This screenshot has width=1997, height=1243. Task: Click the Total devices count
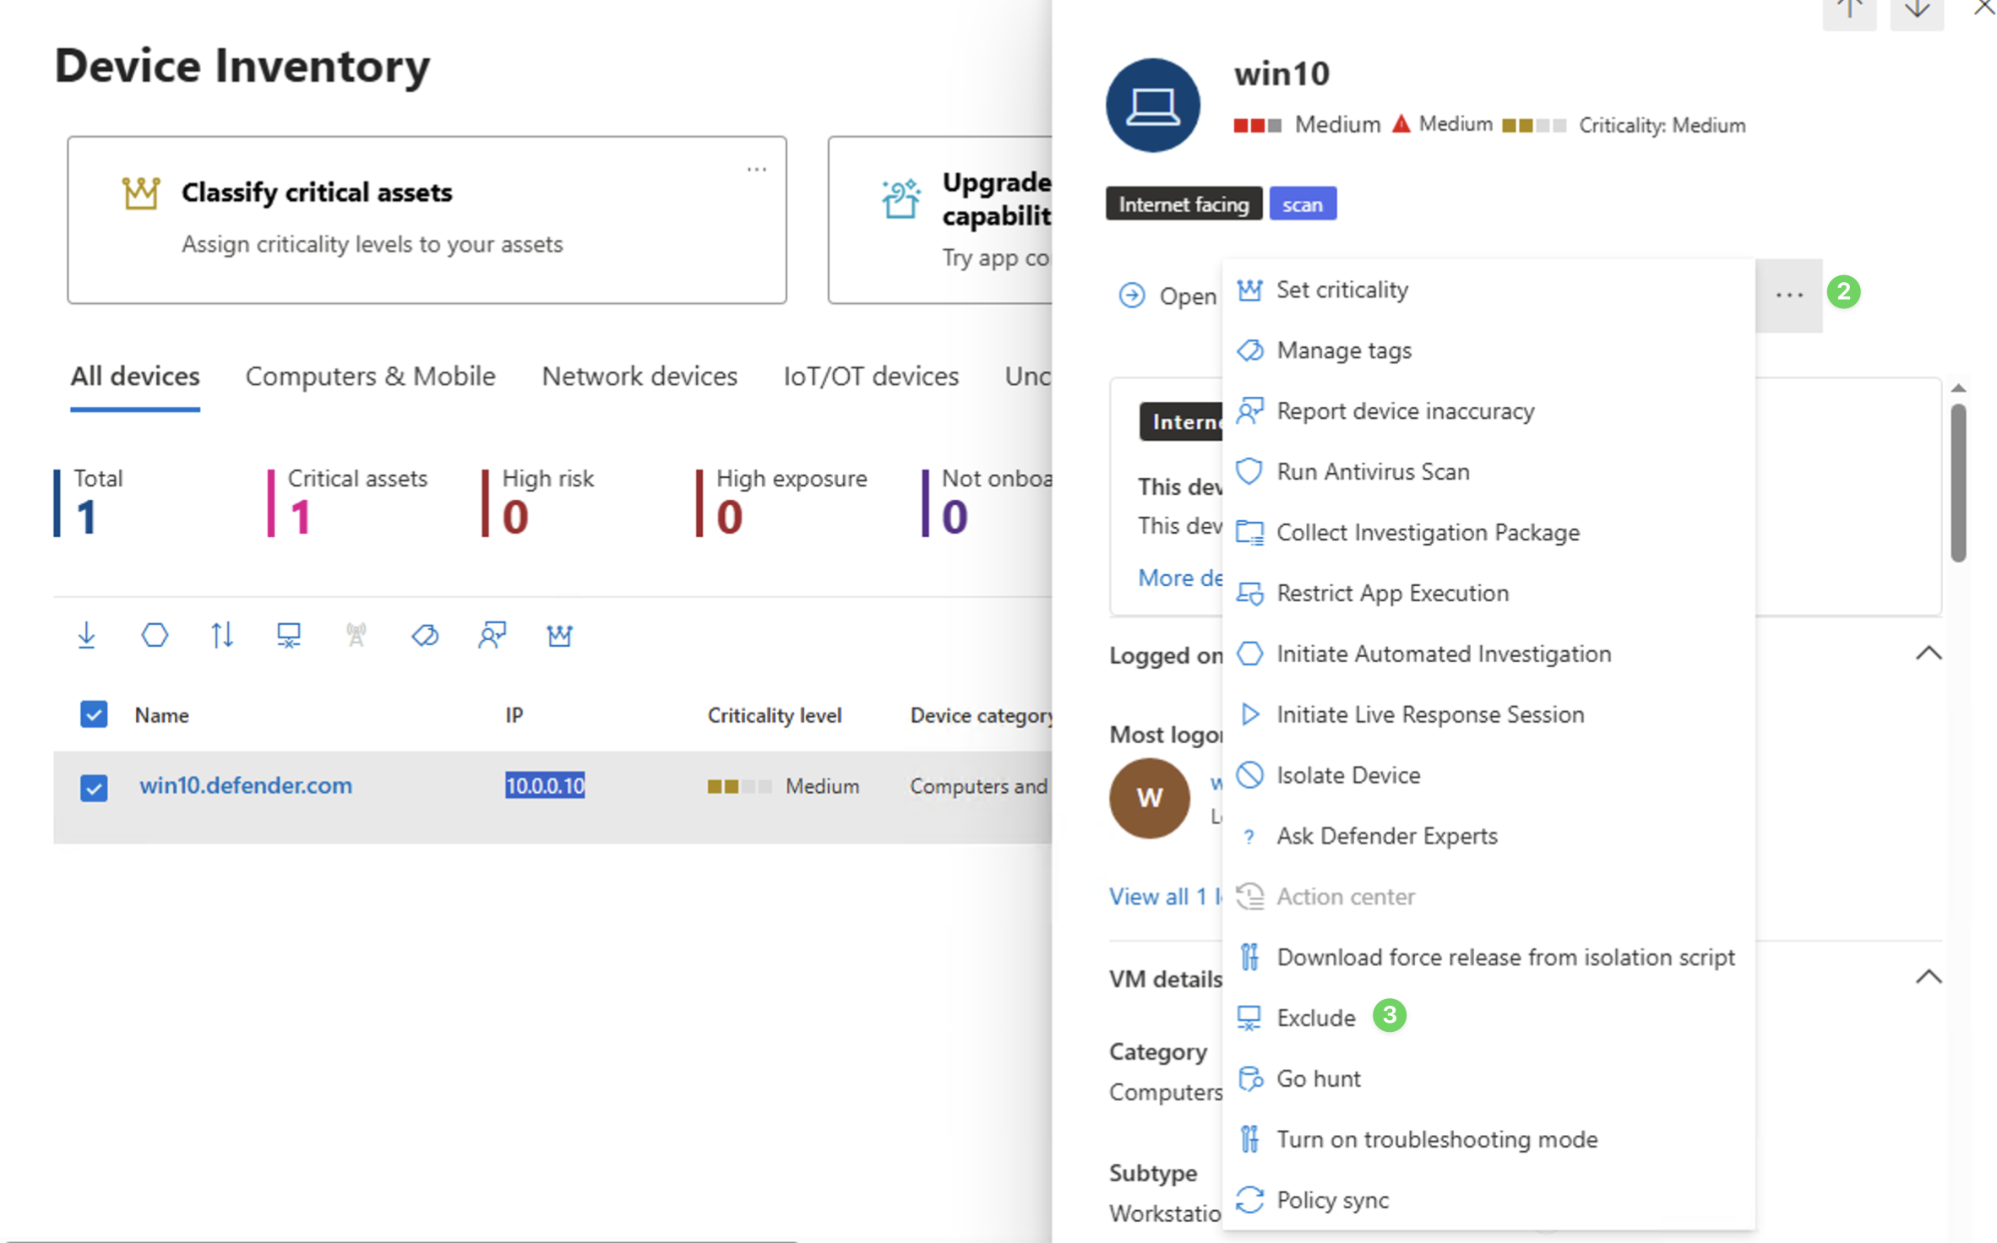click(x=90, y=502)
